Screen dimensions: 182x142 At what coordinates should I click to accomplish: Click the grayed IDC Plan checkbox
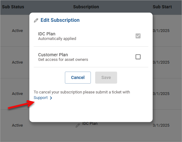[138, 36]
